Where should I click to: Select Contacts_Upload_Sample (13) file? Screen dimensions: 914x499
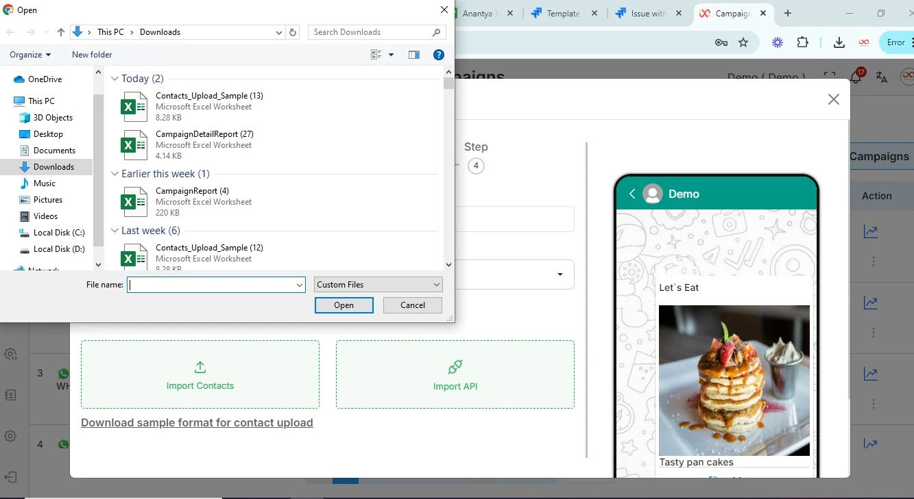(274, 107)
